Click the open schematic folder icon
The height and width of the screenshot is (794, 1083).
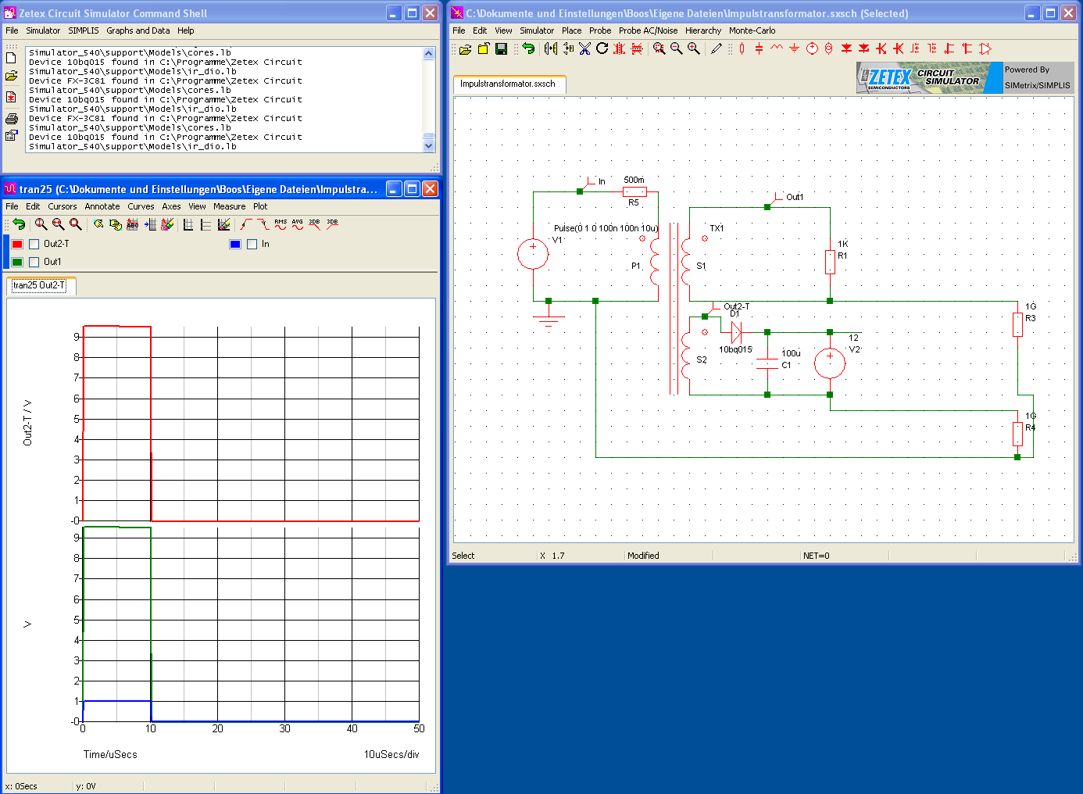pos(465,48)
